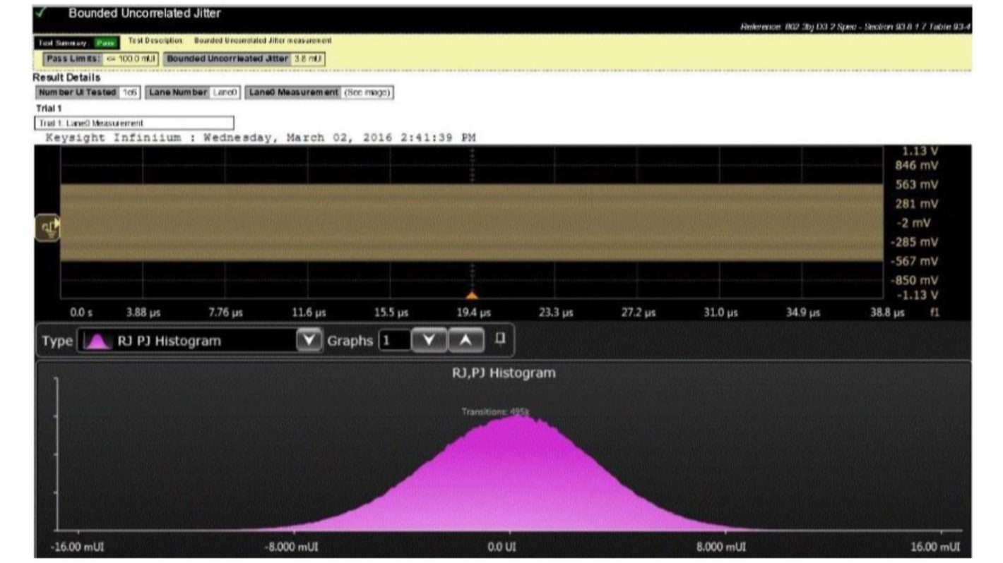Click the tan waveform trace band
The image size is (1003, 563).
coord(472,223)
